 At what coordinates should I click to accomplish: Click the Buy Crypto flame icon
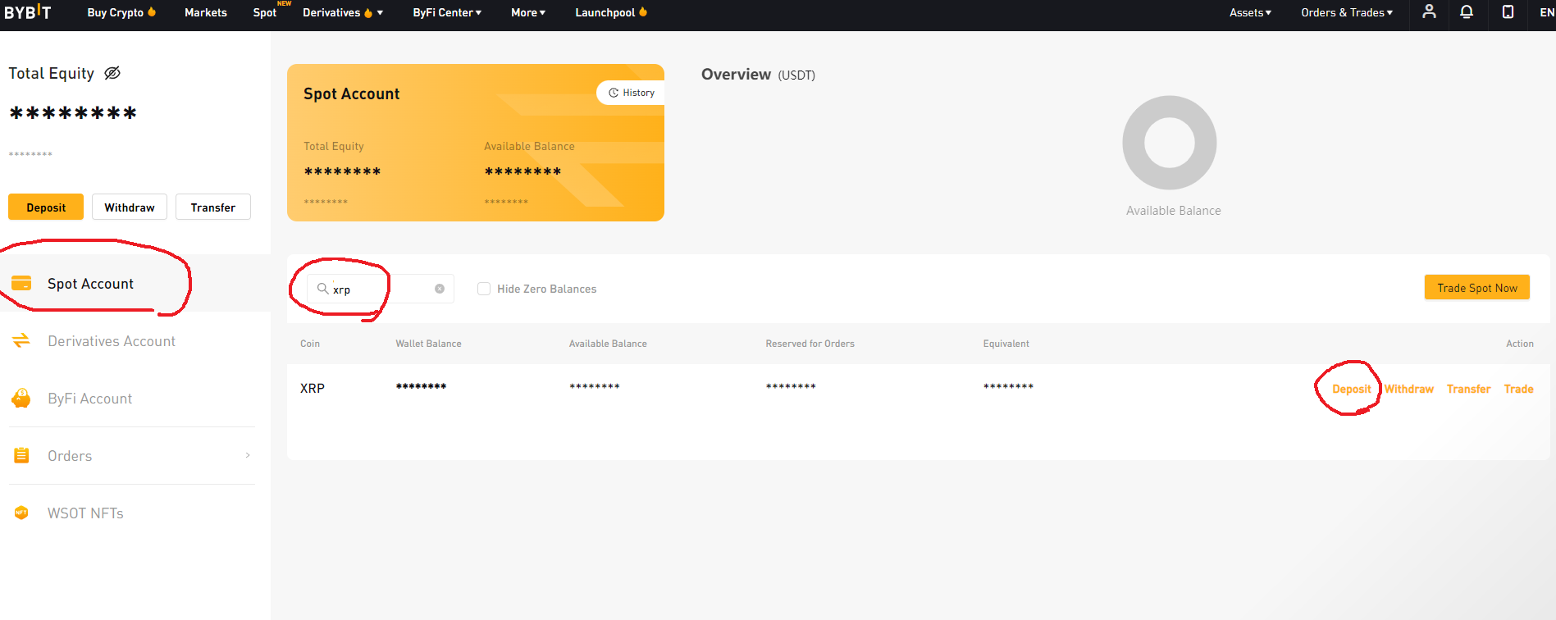152,11
